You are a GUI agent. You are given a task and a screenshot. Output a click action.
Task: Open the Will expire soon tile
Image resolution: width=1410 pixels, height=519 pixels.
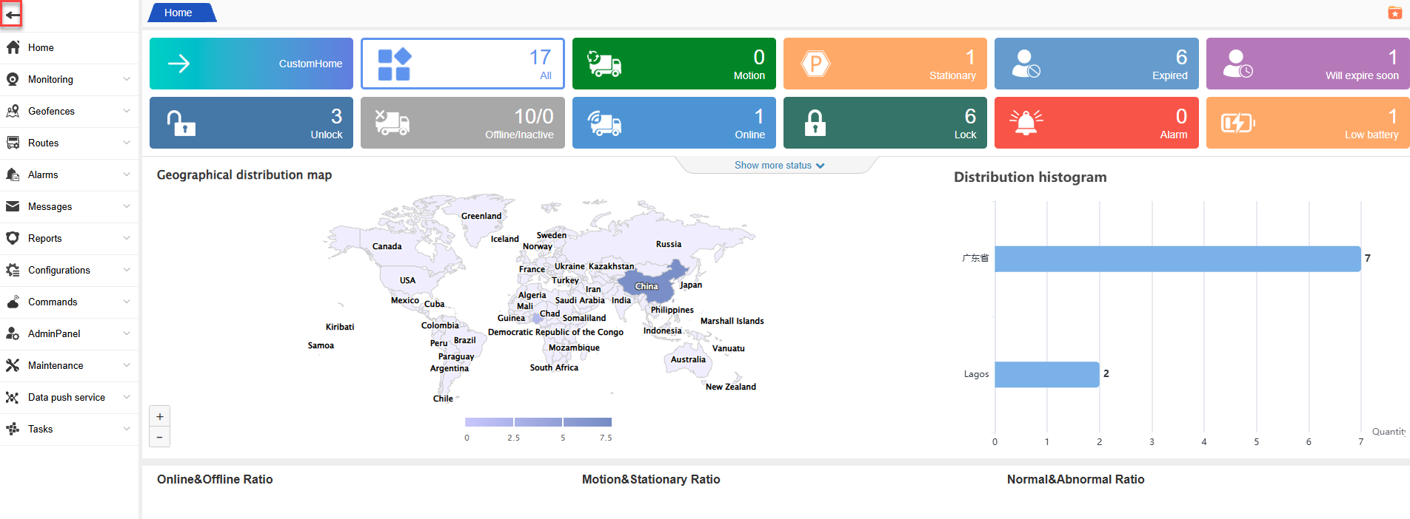click(x=1307, y=64)
